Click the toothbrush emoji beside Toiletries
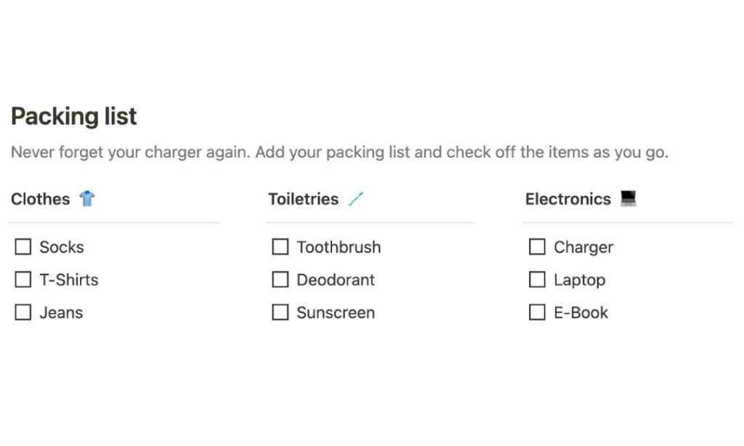 tap(355, 199)
